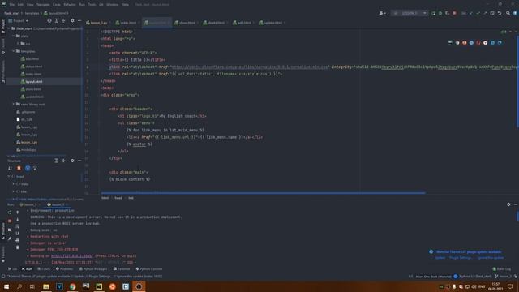This screenshot has width=519, height=292.
Task: Click the undo arrow icon in toolbar
Action: (x=500, y=13)
